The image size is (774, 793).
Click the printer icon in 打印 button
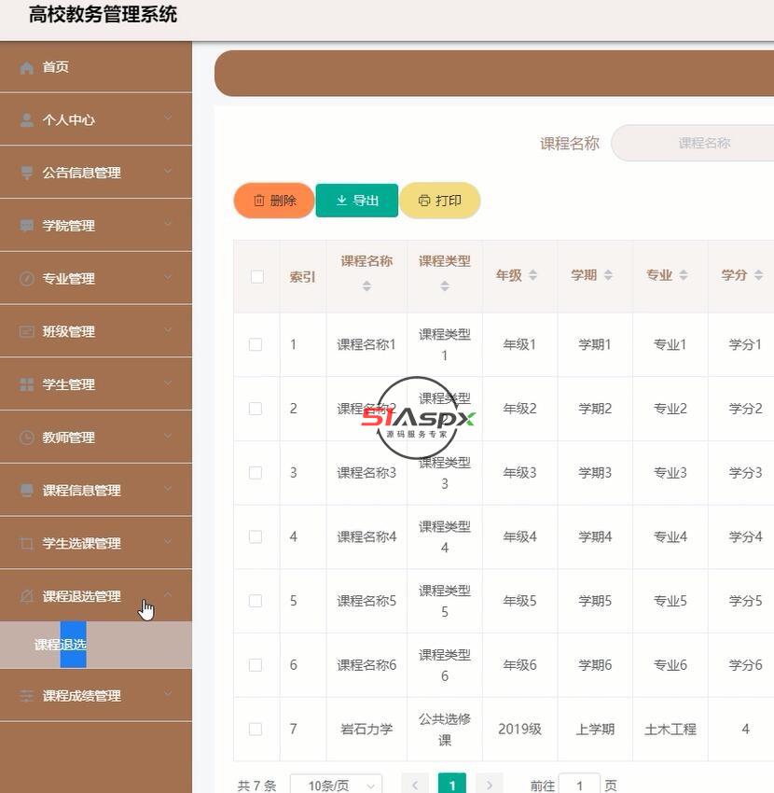coord(424,201)
